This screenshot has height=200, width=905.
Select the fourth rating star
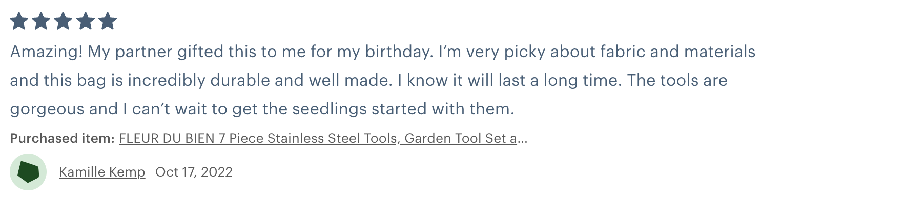86,21
